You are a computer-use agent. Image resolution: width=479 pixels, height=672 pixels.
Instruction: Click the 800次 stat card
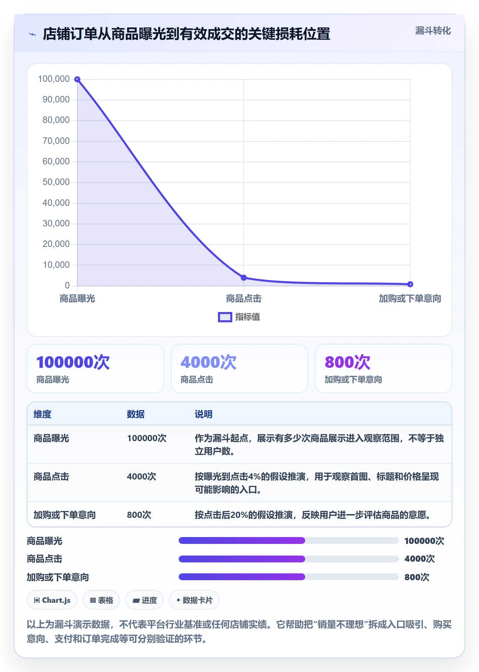click(x=384, y=369)
